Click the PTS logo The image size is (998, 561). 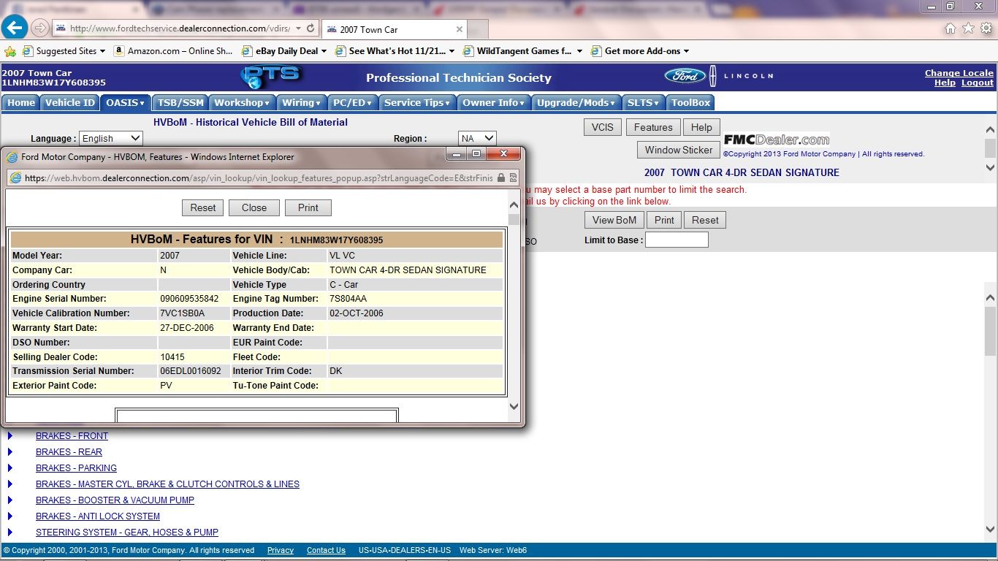click(x=270, y=77)
